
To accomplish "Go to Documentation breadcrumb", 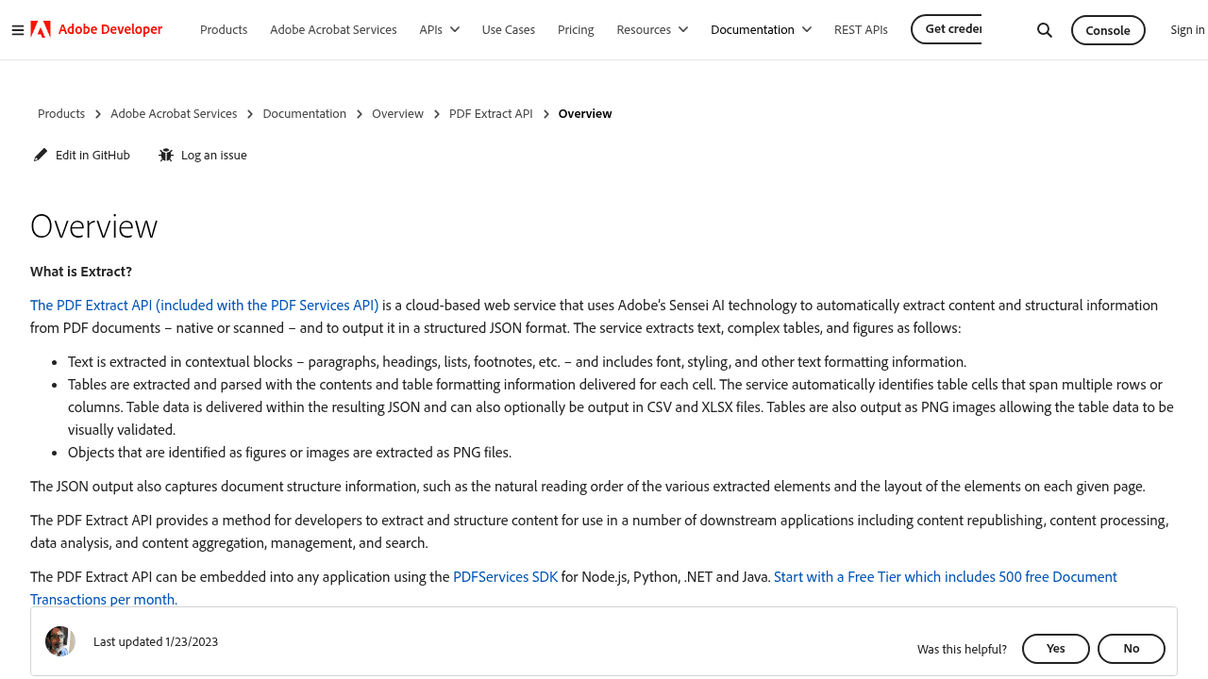I will [305, 113].
